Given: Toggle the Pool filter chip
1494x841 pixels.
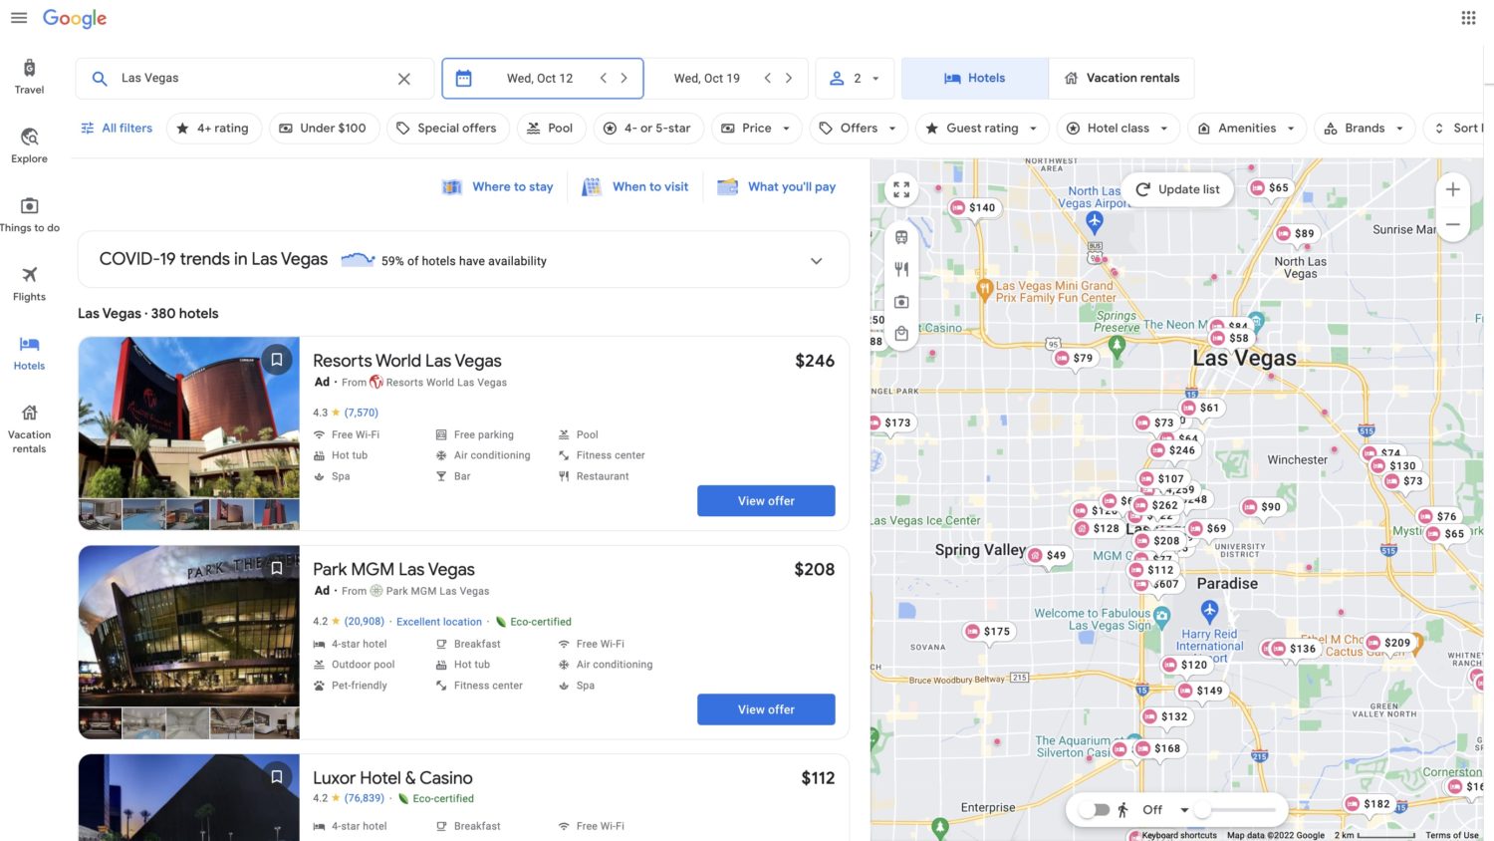Looking at the screenshot, I should pos(551,128).
